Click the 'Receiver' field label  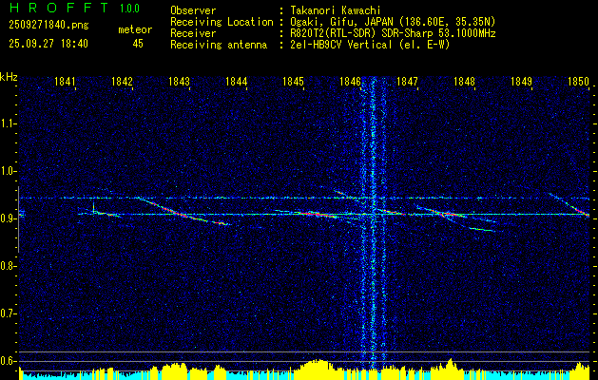tap(193, 33)
